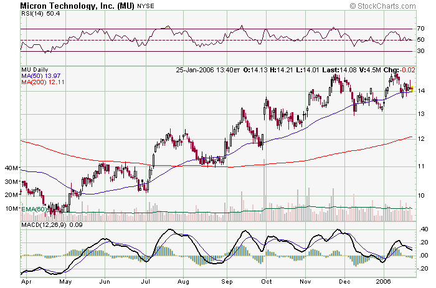This screenshot has height=288, width=436.
Task: Click the MACD .40 axis label
Action: click(424, 229)
